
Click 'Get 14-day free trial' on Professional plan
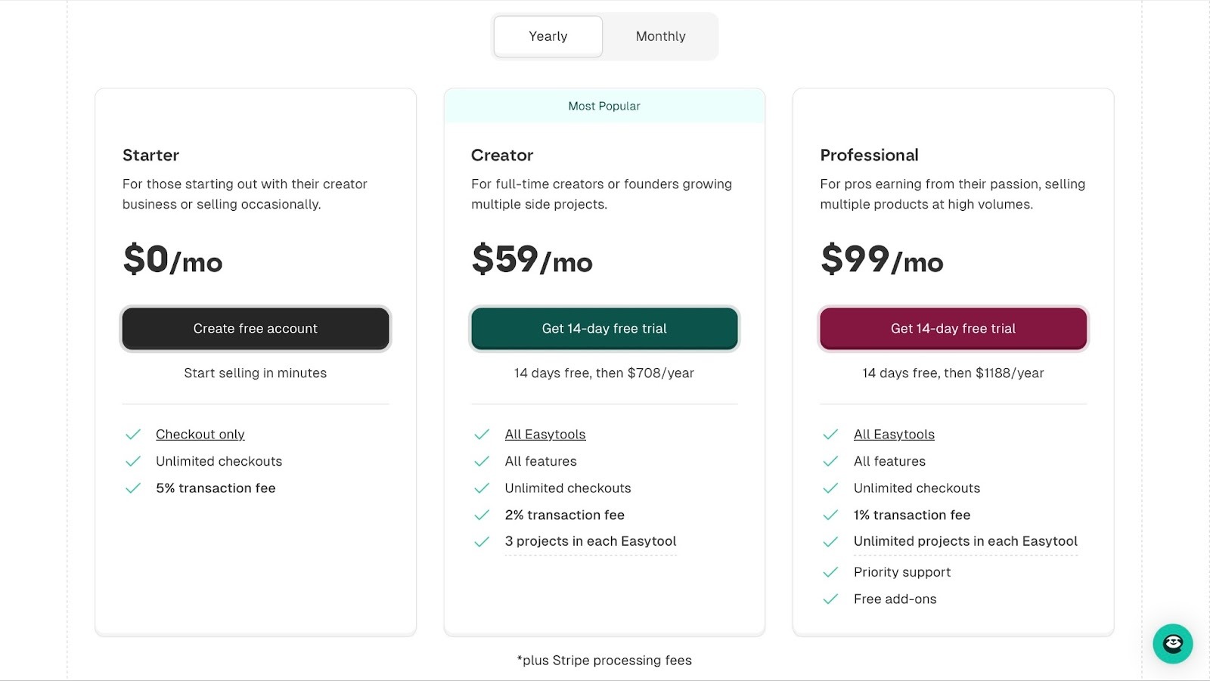pos(953,328)
